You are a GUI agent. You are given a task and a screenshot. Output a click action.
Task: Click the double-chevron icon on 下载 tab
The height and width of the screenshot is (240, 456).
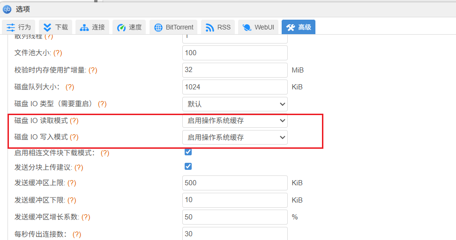[x=48, y=27]
